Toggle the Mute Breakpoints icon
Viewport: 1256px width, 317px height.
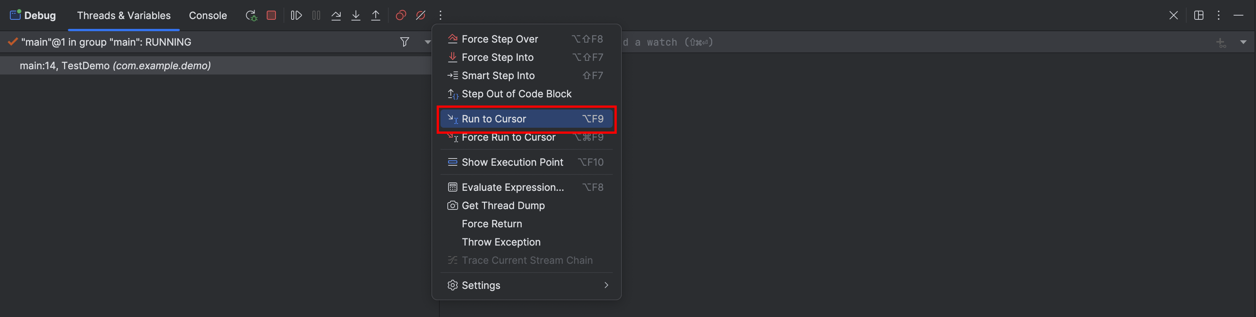coord(421,16)
